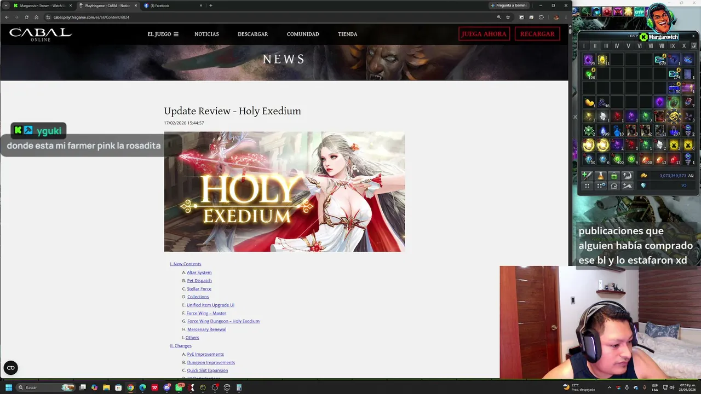This screenshot has width=701, height=394.
Task: Expand the EL JUEGO navigation menu
Action: point(163,34)
